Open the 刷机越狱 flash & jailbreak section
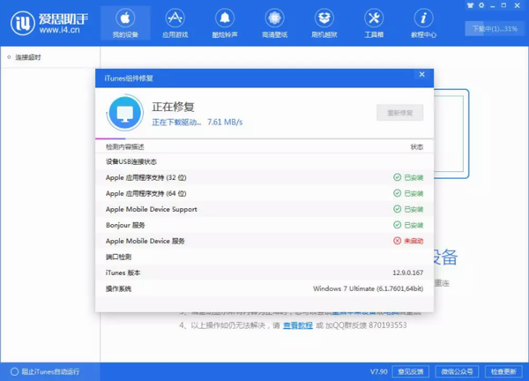529x381 pixels. pyautogui.click(x=324, y=23)
